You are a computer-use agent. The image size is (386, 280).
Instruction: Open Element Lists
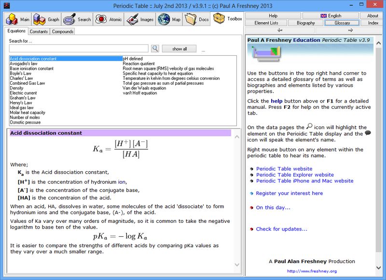266,23
